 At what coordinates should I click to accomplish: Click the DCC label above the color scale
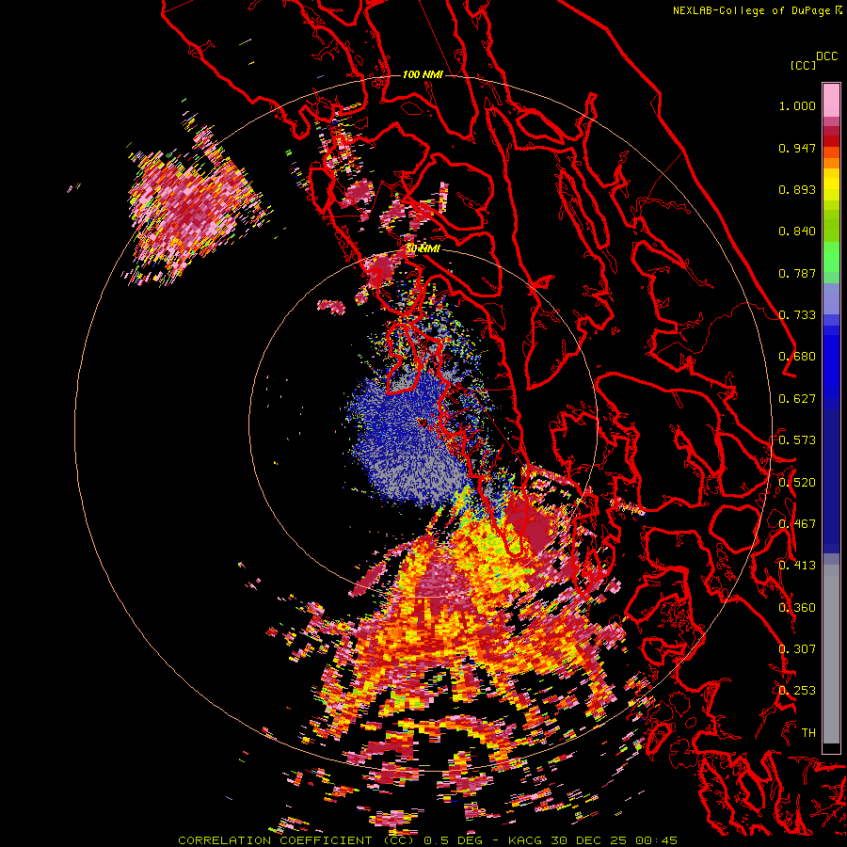point(826,56)
